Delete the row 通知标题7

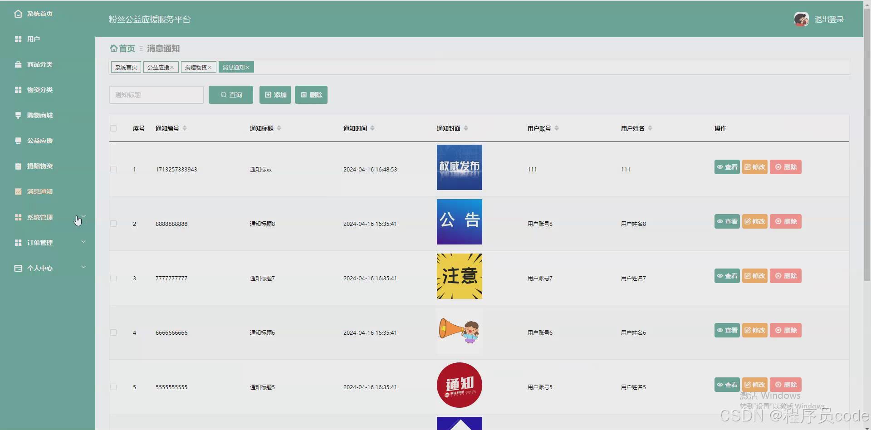(786, 276)
